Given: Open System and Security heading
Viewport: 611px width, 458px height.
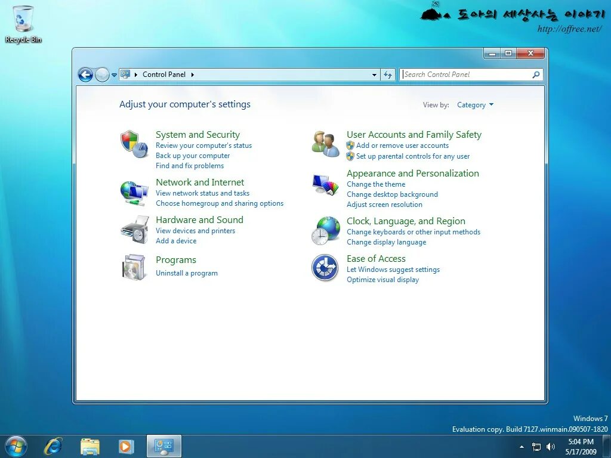Looking at the screenshot, I should click(198, 135).
